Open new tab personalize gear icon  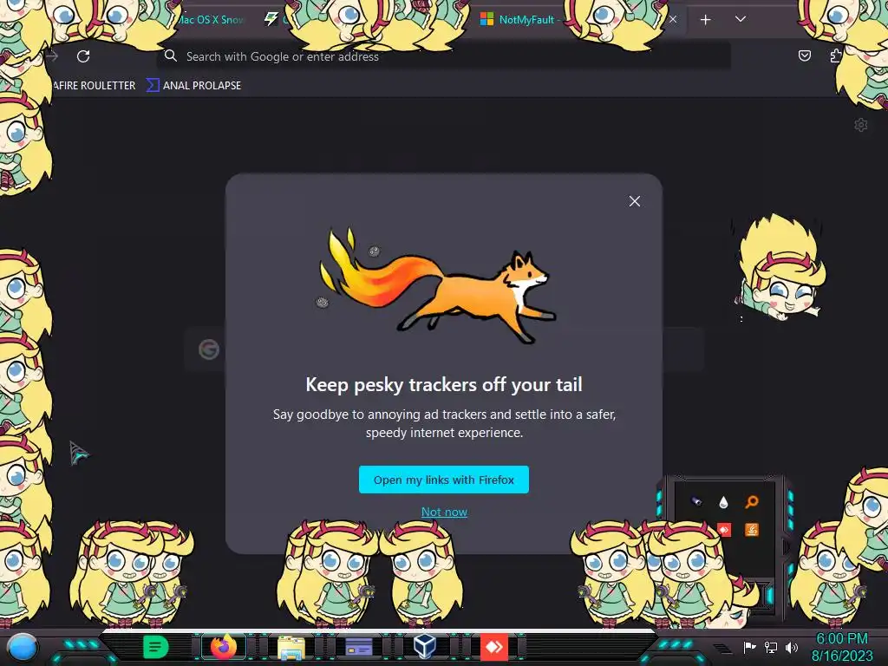click(861, 125)
